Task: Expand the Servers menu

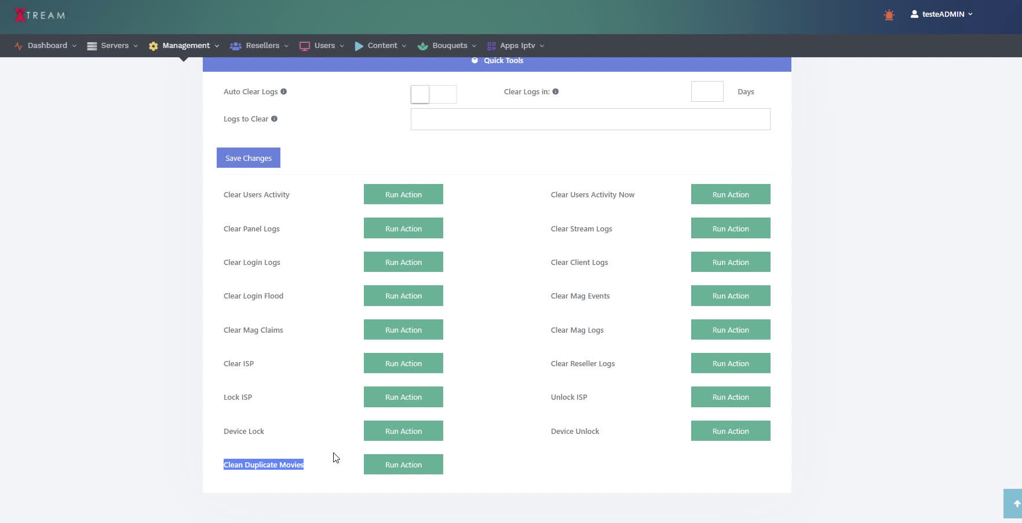Action: click(112, 46)
